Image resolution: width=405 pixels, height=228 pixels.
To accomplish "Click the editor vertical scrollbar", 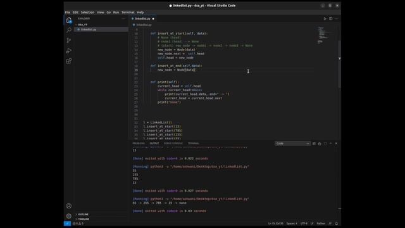I will point(339,65).
